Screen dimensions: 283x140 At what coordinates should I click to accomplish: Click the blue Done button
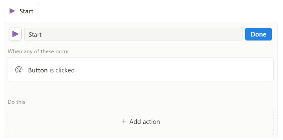pos(258,34)
